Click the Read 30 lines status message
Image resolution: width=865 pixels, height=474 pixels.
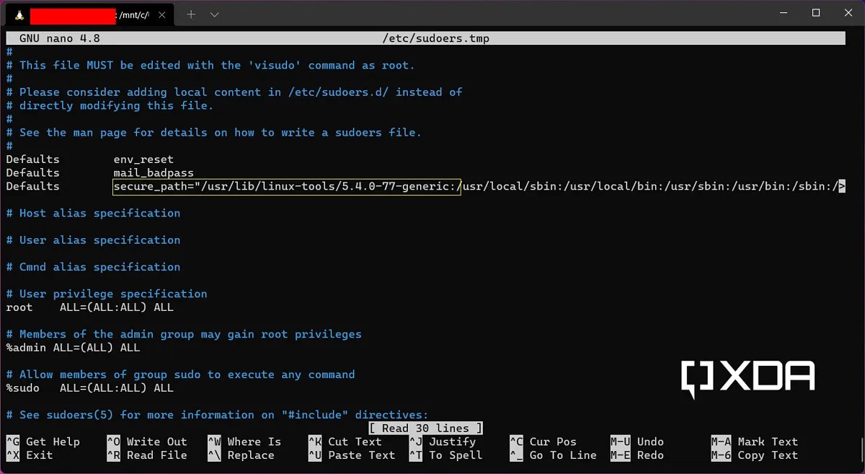tap(425, 428)
